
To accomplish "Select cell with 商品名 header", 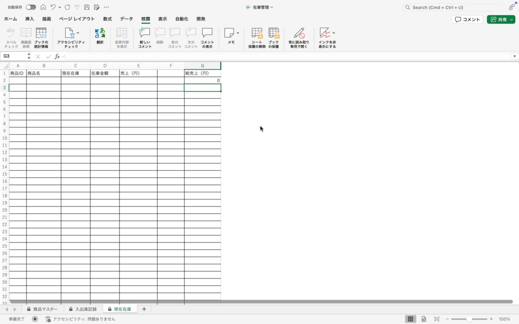I will [44, 73].
